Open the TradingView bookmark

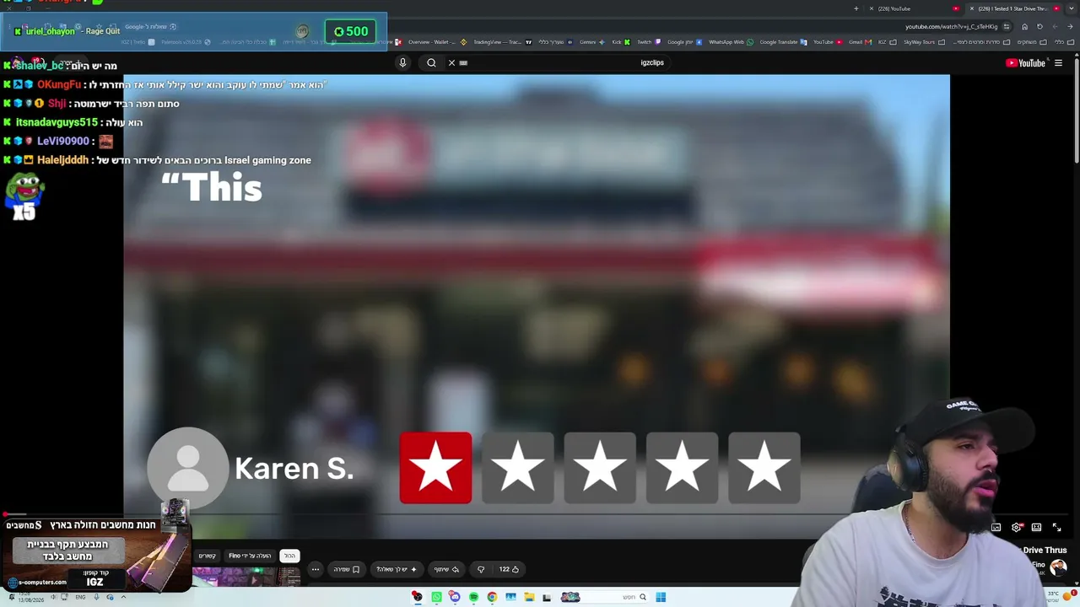501,42
